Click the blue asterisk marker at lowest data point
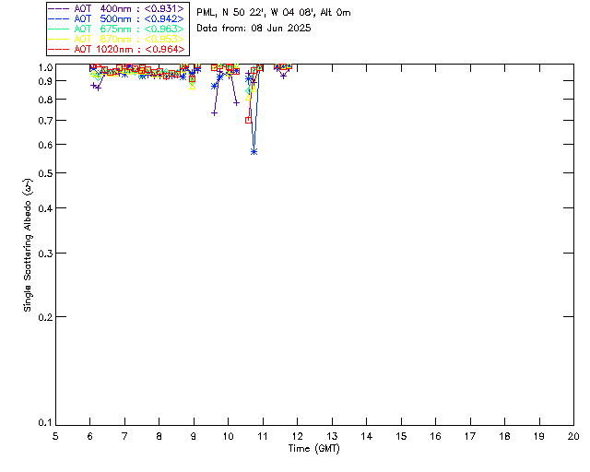The image size is (590, 472). [x=254, y=151]
